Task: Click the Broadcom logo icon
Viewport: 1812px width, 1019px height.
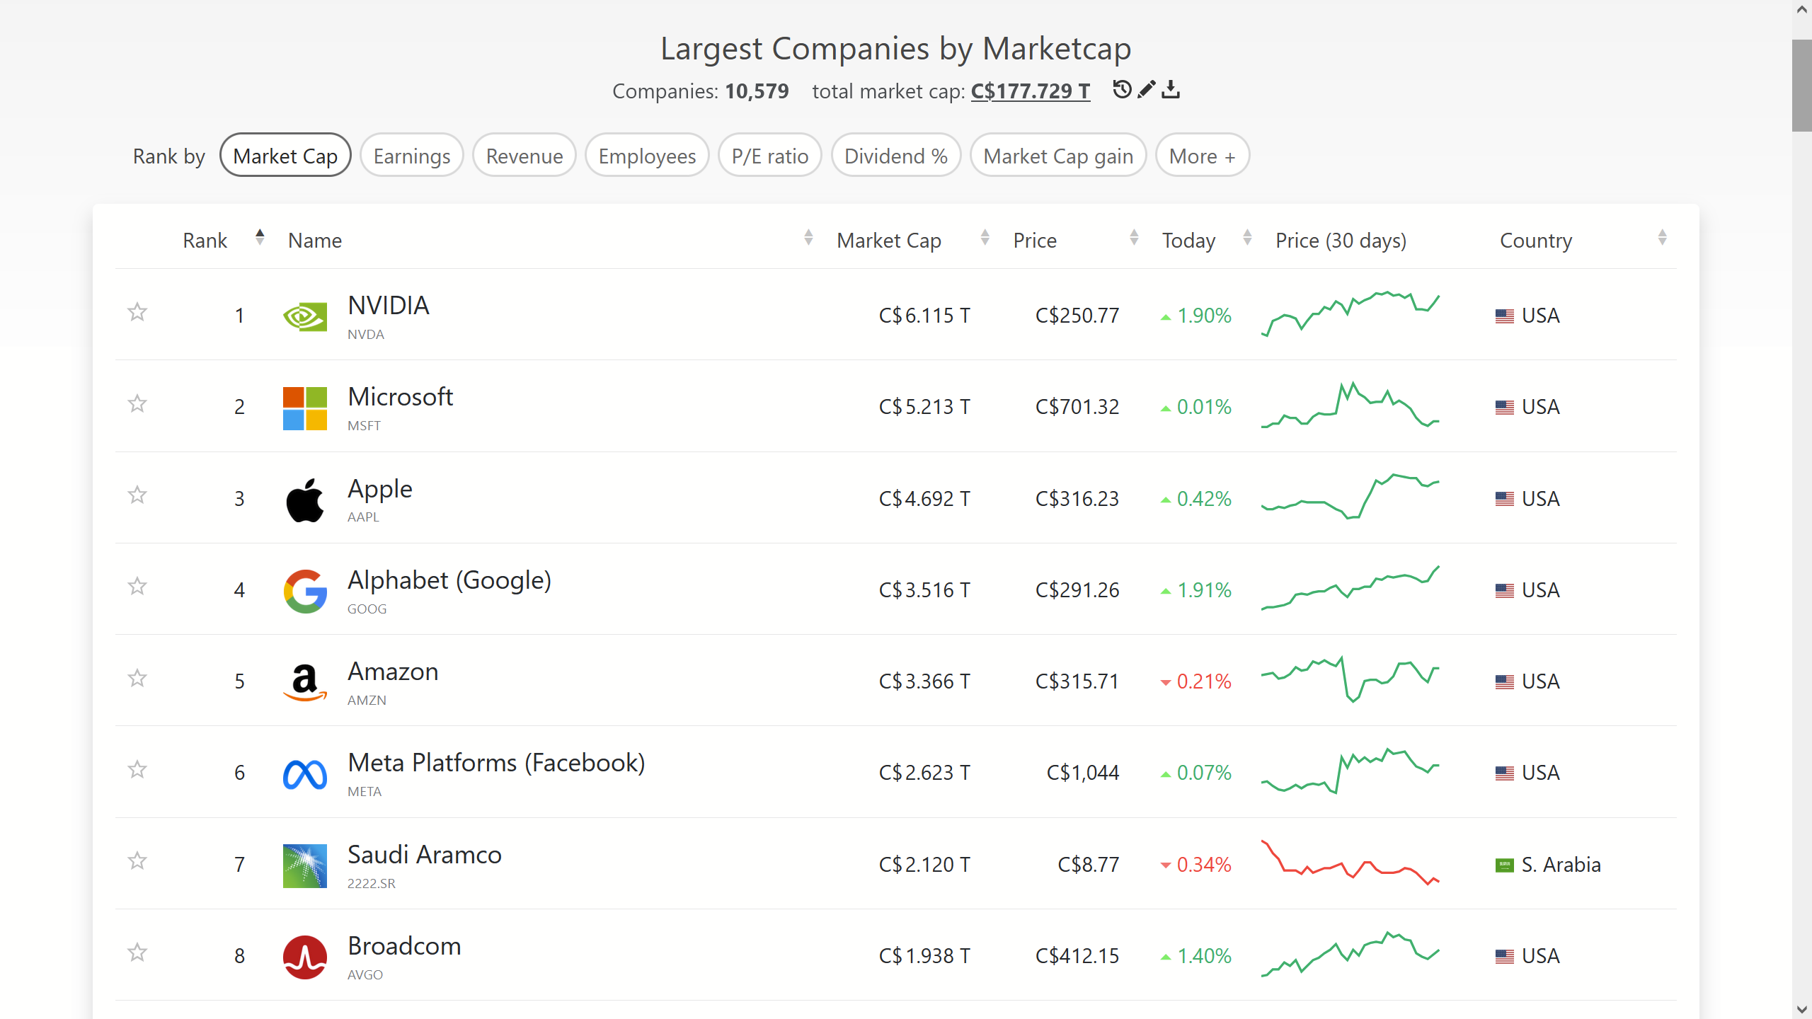Action: pyautogui.click(x=304, y=957)
